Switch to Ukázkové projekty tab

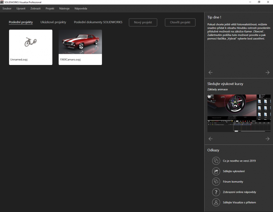point(53,22)
